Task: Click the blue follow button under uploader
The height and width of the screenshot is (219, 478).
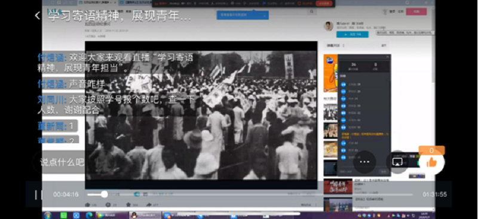Action: pyautogui.click(x=352, y=35)
